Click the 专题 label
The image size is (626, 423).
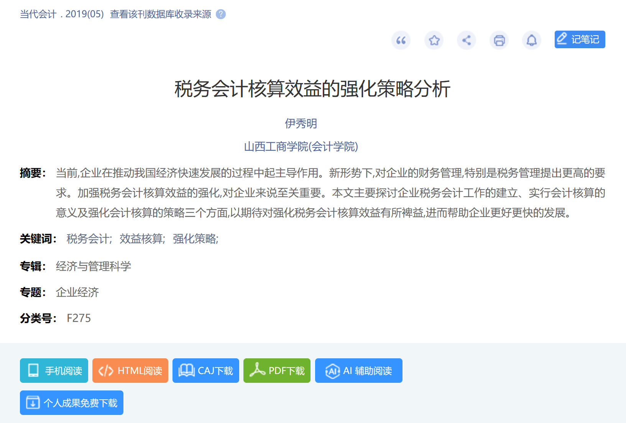click(33, 292)
